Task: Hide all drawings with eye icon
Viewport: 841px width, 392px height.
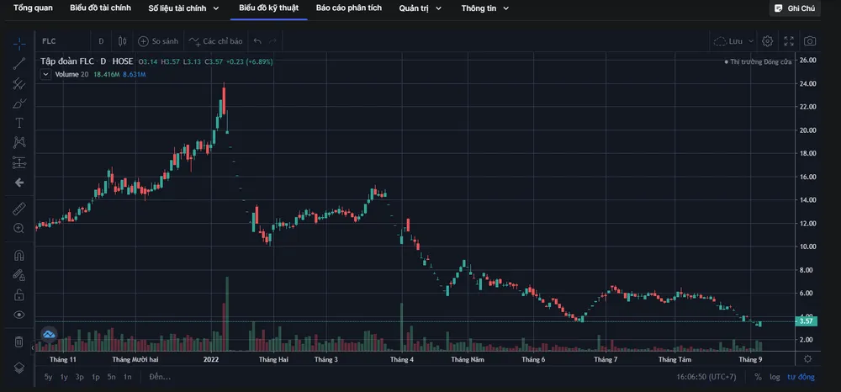Action: pos(19,315)
